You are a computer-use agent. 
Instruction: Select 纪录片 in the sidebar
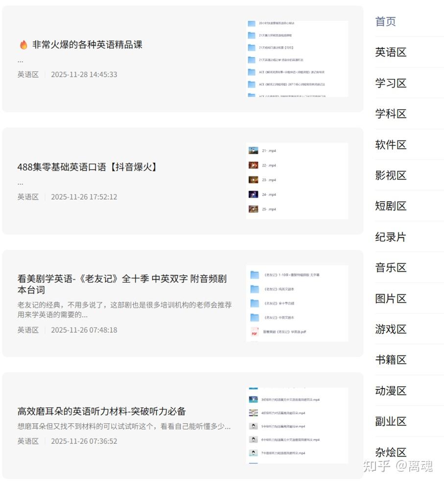click(x=391, y=237)
